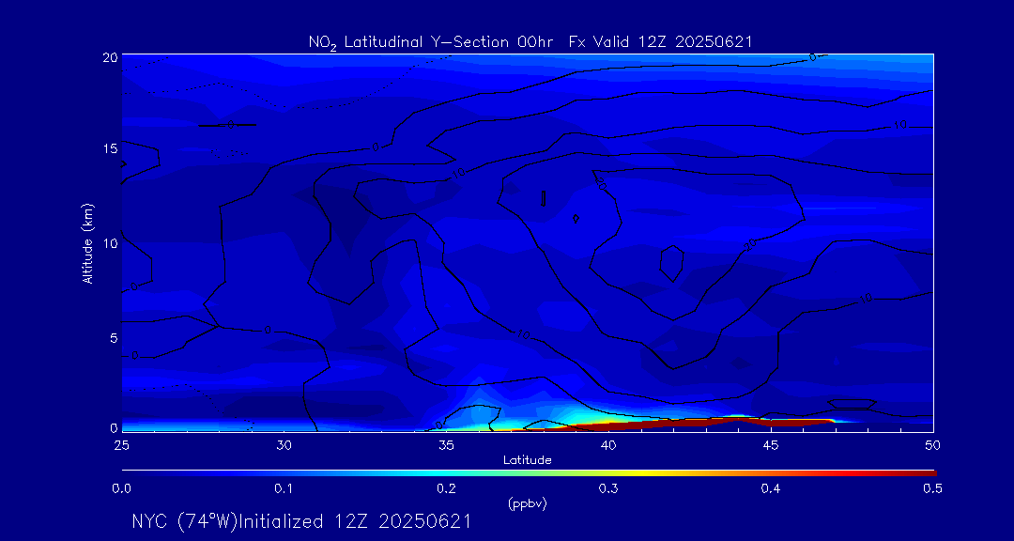
Task: Click the horizontal NO2 color scale bar
Action: [x=529, y=473]
